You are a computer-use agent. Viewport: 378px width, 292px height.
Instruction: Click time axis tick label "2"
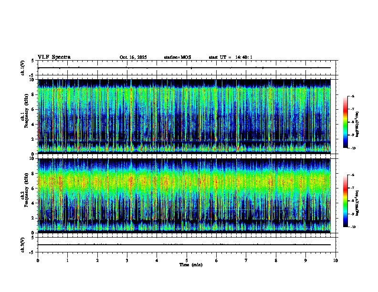[x=97, y=261]
